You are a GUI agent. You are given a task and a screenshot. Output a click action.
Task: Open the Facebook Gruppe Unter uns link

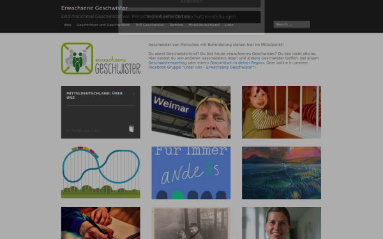(x=201, y=68)
